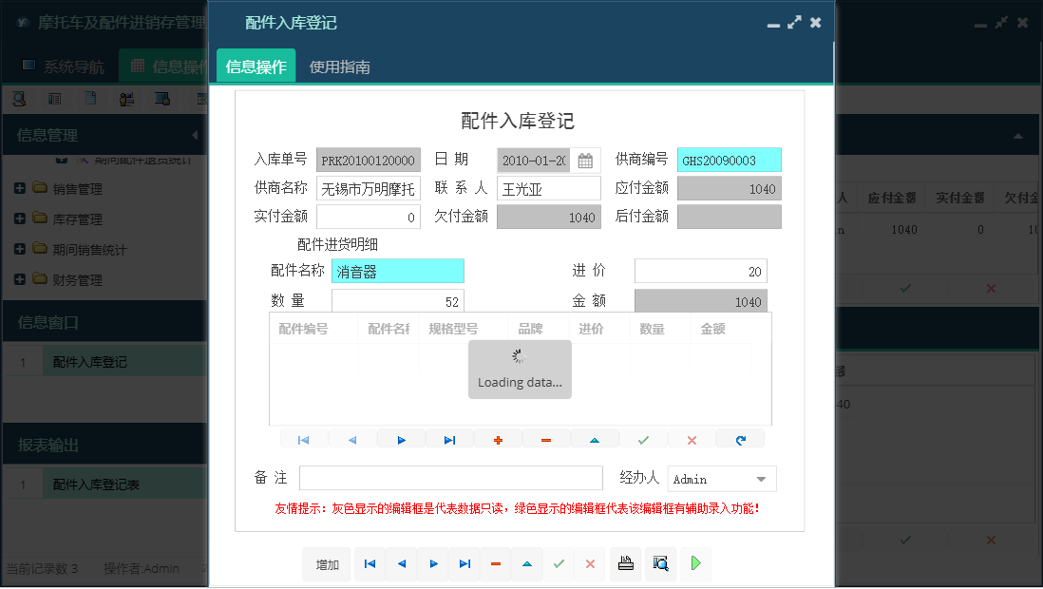Viewport: 1043px width, 589px height.
Task: Refresh the detail grid with the blue refresh icon
Action: coord(740,438)
